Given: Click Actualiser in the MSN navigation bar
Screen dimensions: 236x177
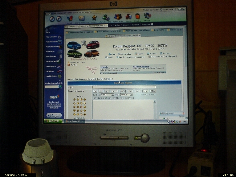Looking at the screenshot, I should click(135, 25).
